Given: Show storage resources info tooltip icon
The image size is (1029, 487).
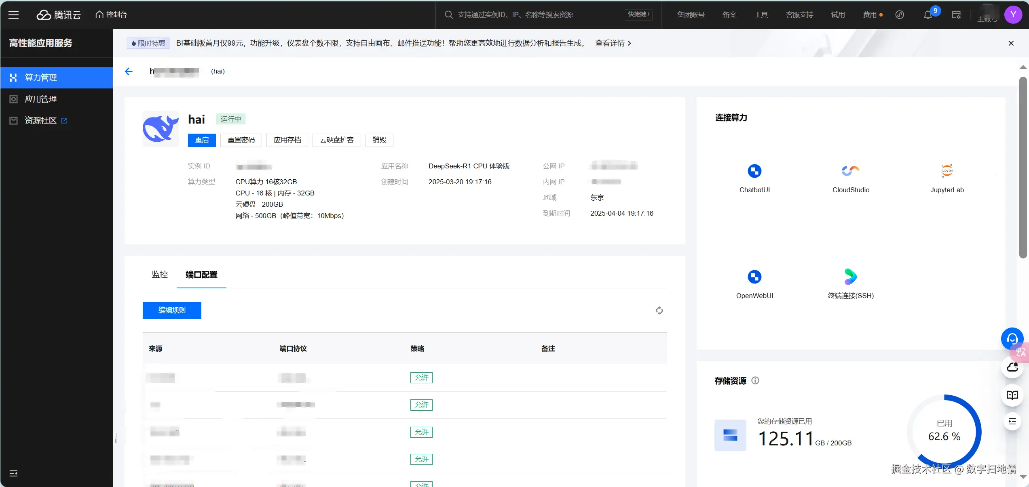Looking at the screenshot, I should click(755, 380).
